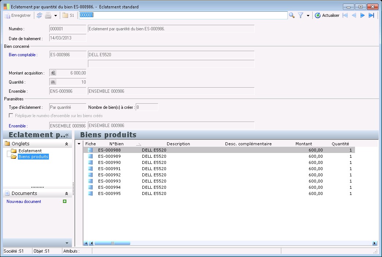The height and width of the screenshot is (257, 382).
Task: Click the Enregistrer save button
Action: pos(18,15)
